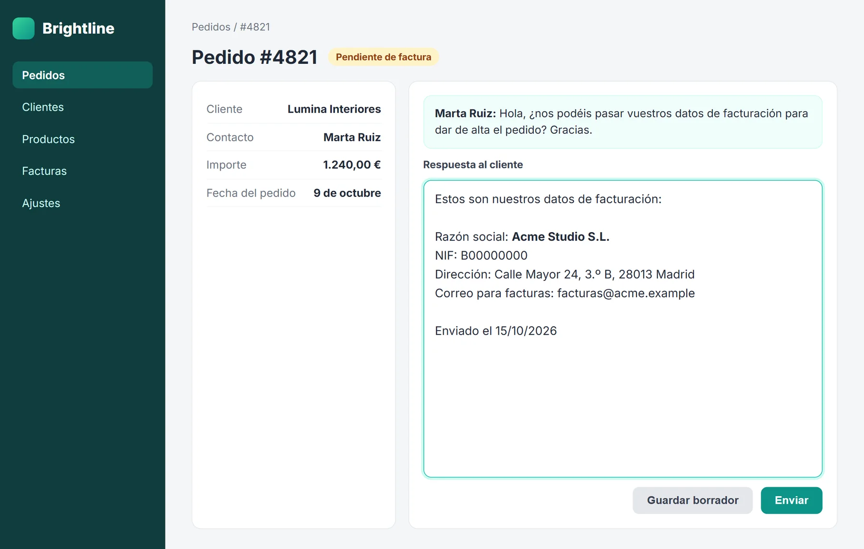The width and height of the screenshot is (864, 549).
Task: Navigate to Facturas in the sidebar
Action: pos(83,171)
